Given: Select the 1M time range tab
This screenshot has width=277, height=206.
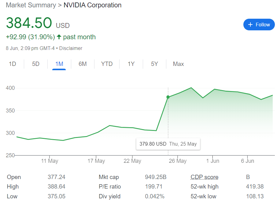Looking at the screenshot, I should (59, 64).
